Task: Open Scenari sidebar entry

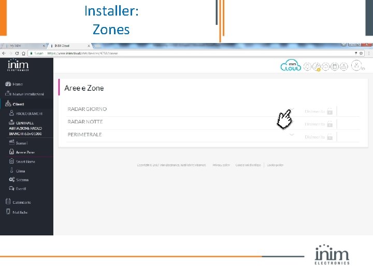Action: pyautogui.click(x=22, y=143)
